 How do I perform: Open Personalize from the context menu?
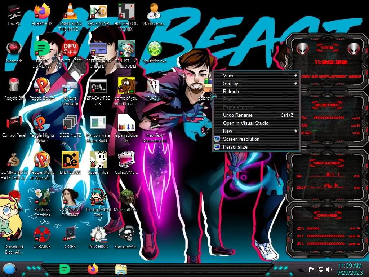(x=256, y=147)
